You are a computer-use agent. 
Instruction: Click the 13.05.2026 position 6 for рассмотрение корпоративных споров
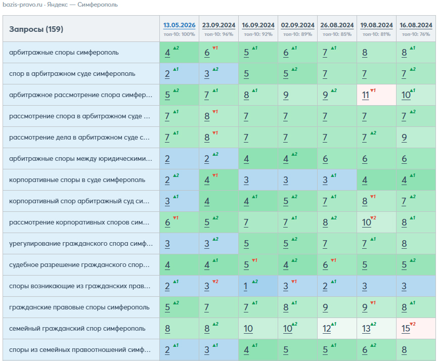[x=167, y=222]
